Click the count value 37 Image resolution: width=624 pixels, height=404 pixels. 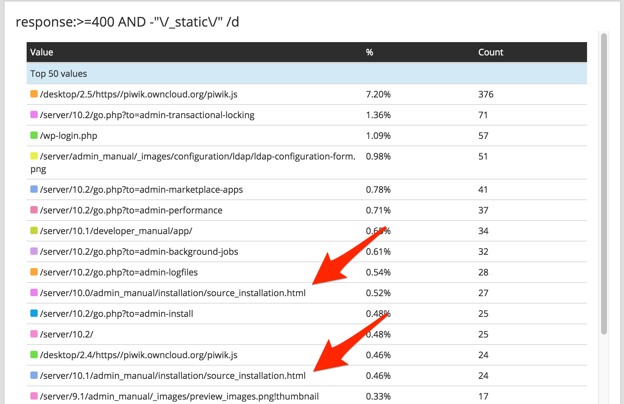click(x=483, y=210)
